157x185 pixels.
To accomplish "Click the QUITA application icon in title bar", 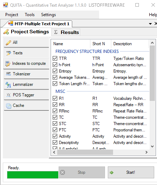I will coord(6,5).
